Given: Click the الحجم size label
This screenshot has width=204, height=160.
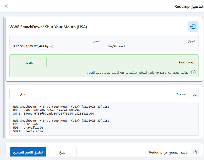Looking at the screenshot, I should coord(97,41).
